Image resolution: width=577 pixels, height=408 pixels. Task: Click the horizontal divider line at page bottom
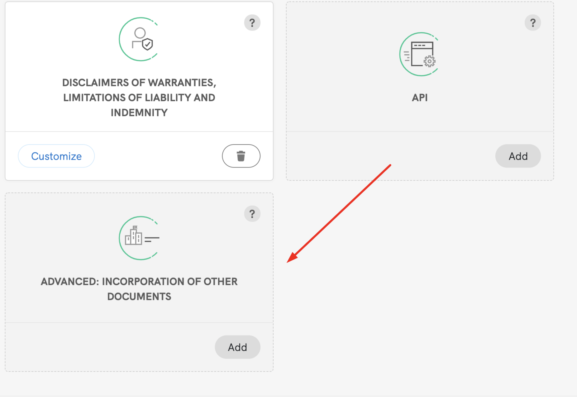(x=288, y=396)
